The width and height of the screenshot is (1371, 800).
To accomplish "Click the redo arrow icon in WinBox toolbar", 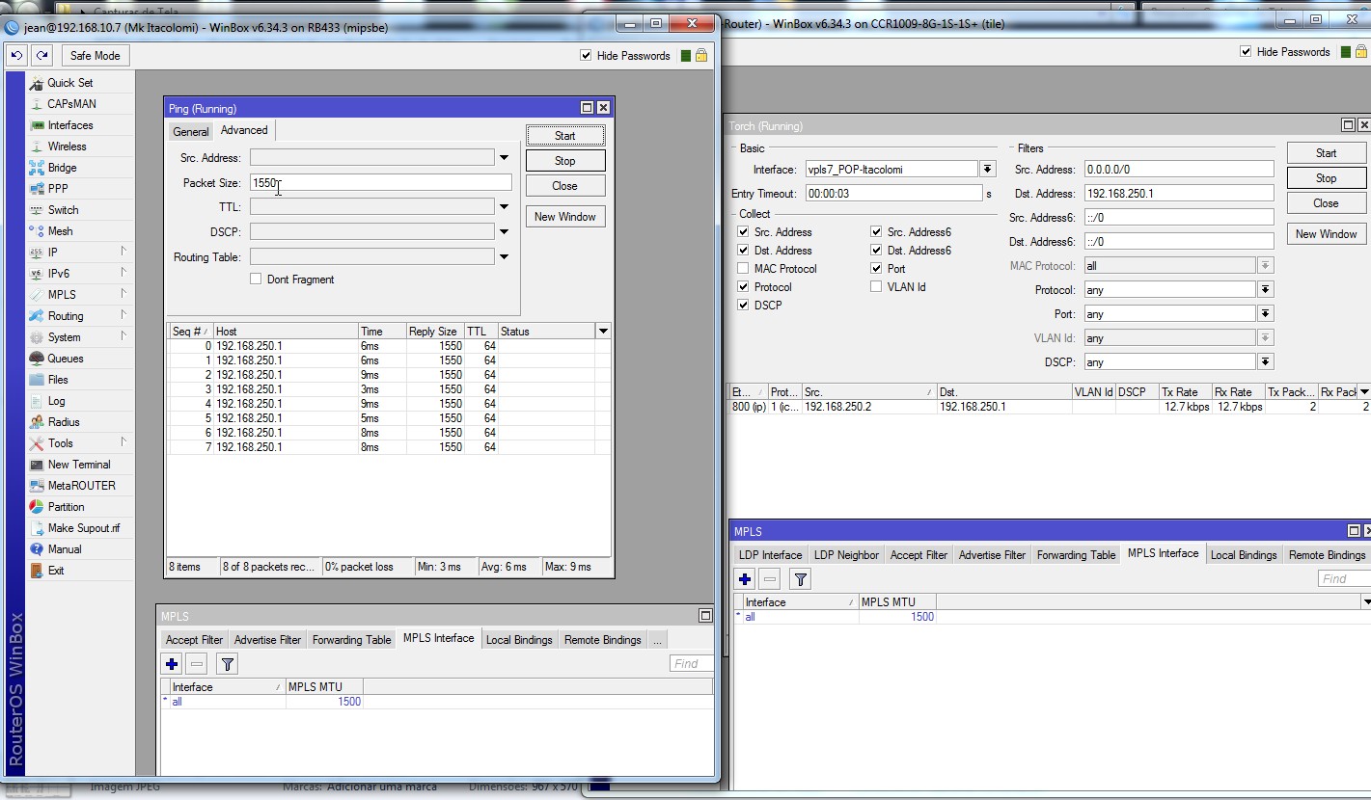I will 41,56.
